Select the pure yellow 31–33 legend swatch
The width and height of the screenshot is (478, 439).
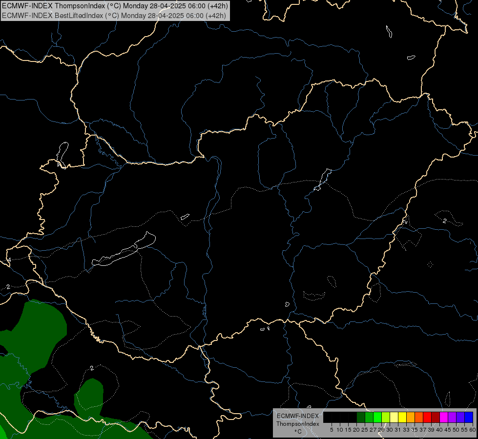pyautogui.click(x=402, y=417)
